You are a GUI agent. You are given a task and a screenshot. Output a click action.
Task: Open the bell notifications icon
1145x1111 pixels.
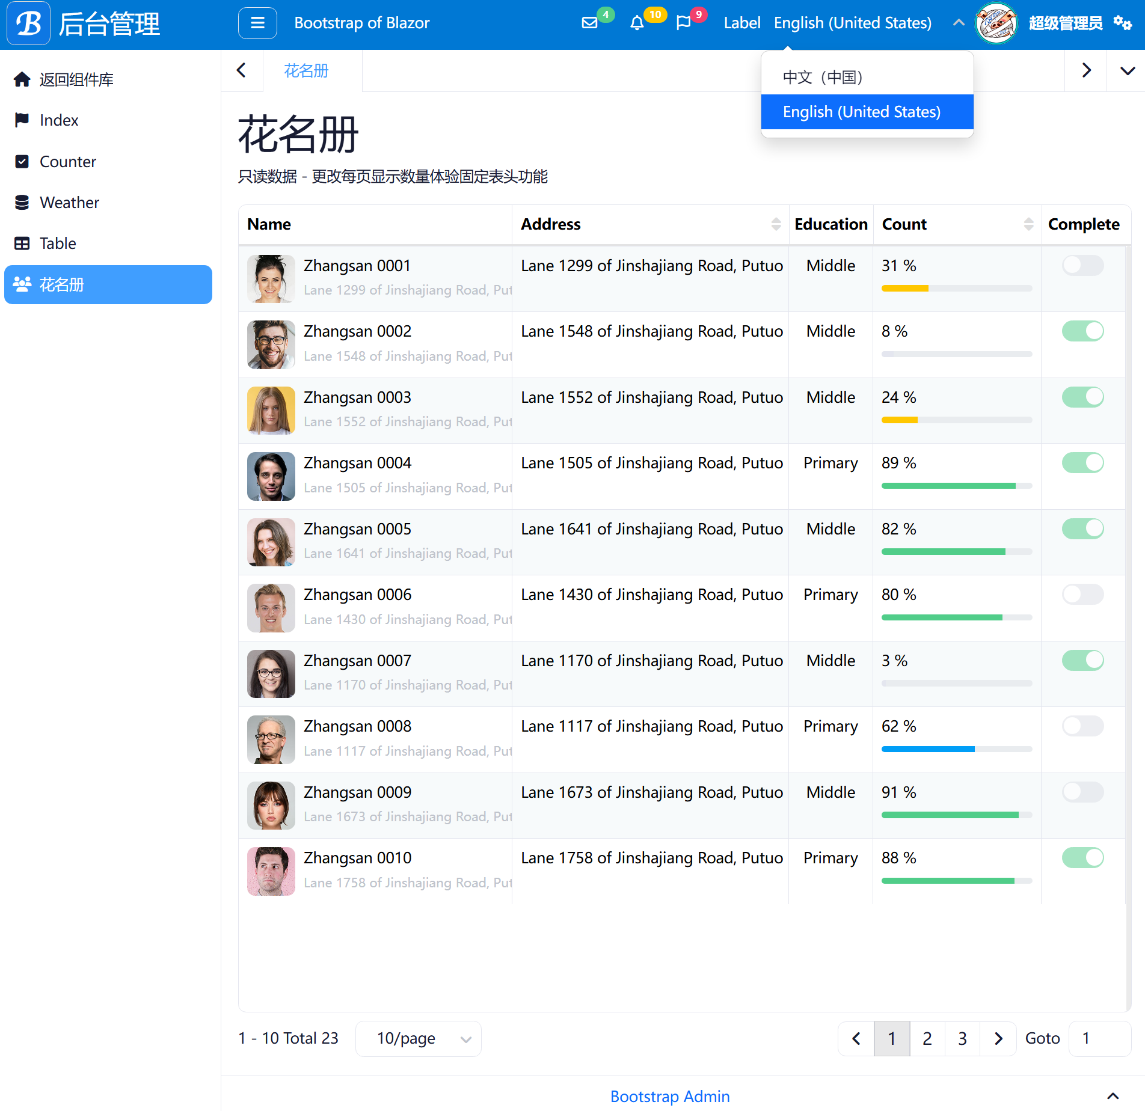[637, 23]
